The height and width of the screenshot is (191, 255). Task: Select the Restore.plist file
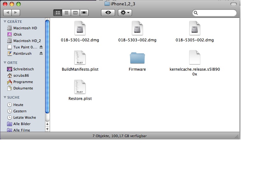point(80,87)
